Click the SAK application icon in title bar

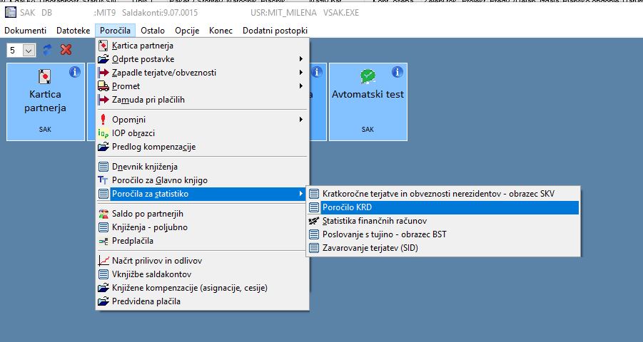(x=10, y=12)
